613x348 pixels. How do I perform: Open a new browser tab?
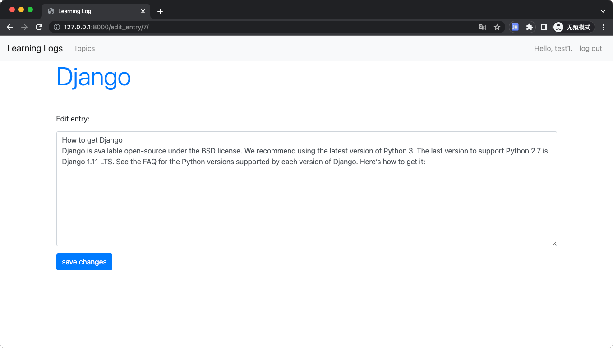(x=160, y=11)
